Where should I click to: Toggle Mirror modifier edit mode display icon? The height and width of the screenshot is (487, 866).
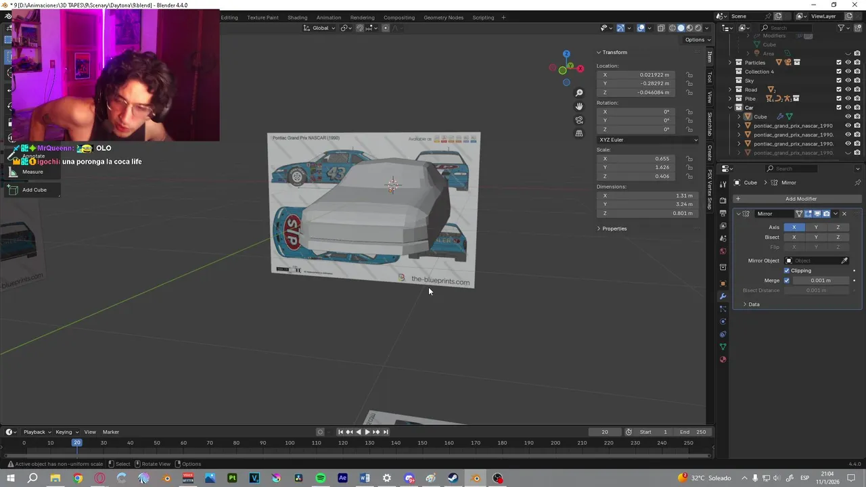tap(808, 214)
